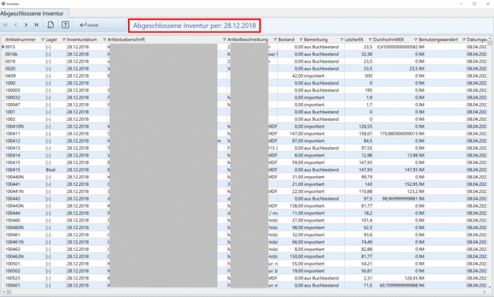Click the zurück back button
The height and width of the screenshot is (297, 494).
click(x=89, y=25)
